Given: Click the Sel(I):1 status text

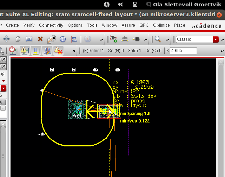Looking at the screenshot, I should tap(134, 51).
